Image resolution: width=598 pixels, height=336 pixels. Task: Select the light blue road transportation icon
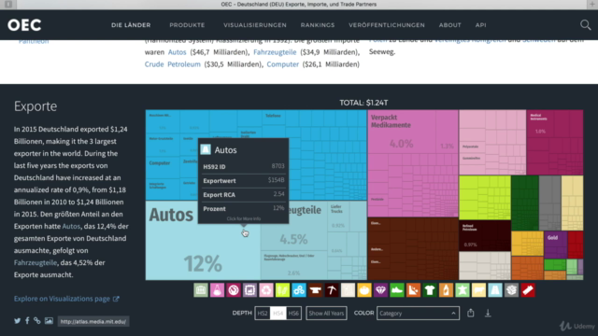point(495,290)
